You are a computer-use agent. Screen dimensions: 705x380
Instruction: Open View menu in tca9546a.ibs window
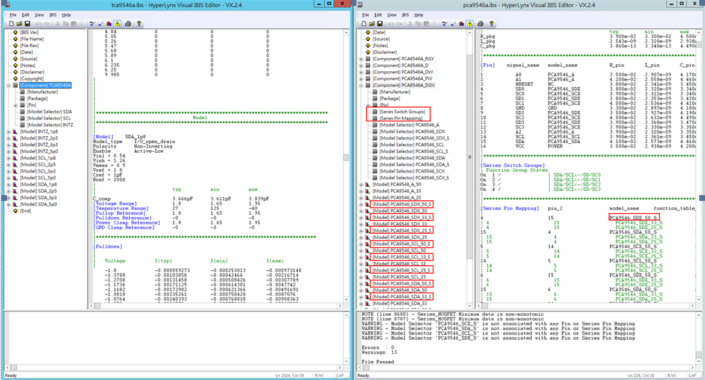[x=40, y=15]
